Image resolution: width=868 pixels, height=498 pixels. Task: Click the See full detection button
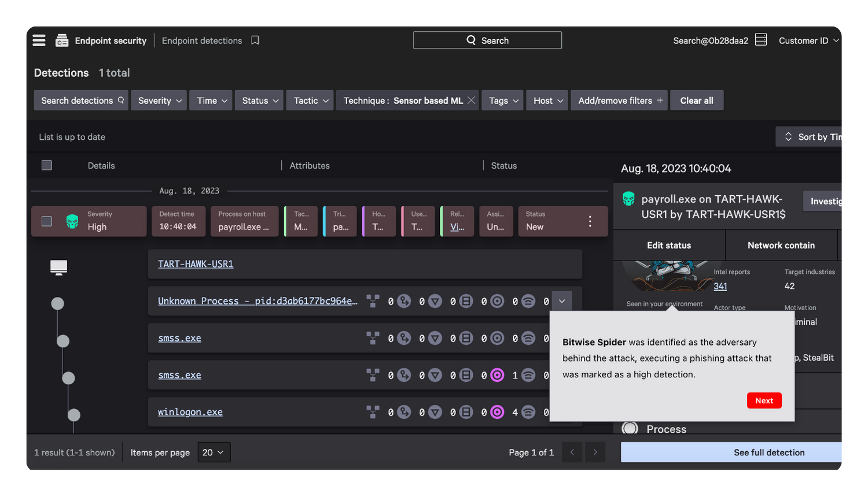coord(768,452)
